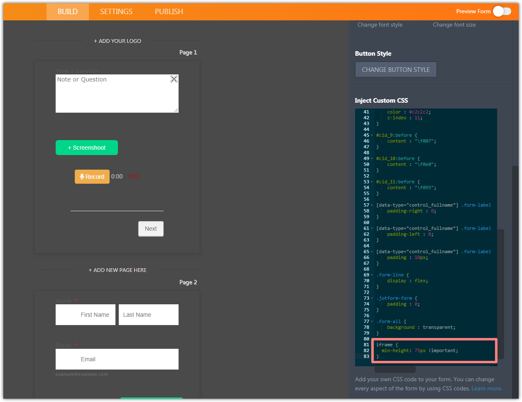Viewport: 522px width, 402px height.
Task: Click the example@example.com hint text
Action: coord(82,374)
